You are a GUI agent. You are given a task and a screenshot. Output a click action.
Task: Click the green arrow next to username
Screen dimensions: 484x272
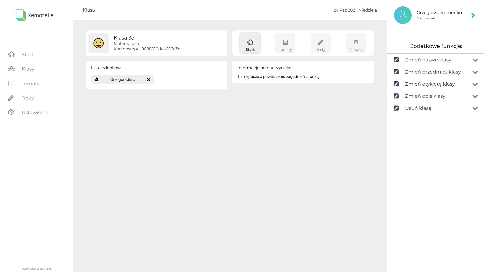pyautogui.click(x=473, y=15)
